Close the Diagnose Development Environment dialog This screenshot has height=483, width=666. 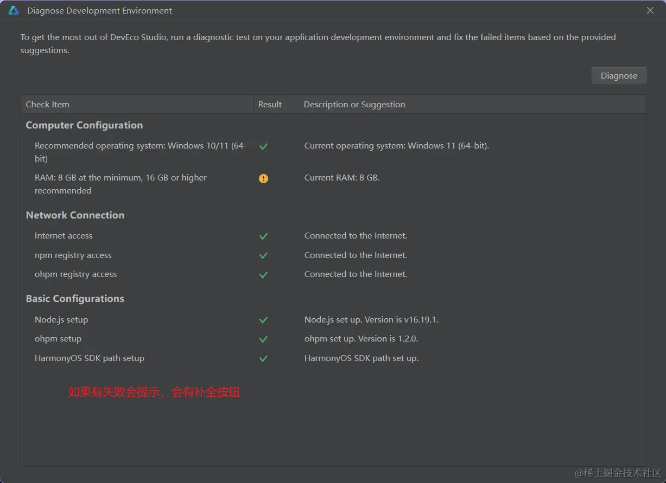(650, 10)
